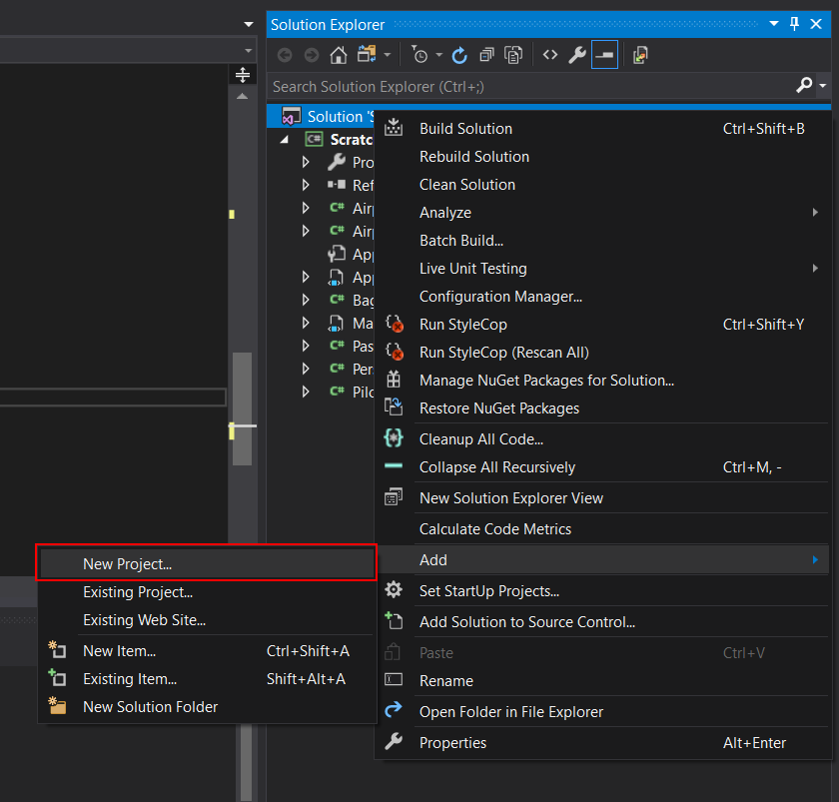Screen dimensions: 839x802
Task: Open Properties via the wrench toolbar icon
Action: pos(577,55)
